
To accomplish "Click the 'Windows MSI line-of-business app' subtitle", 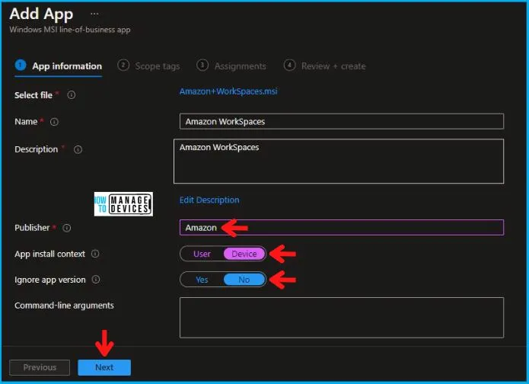I will [x=70, y=30].
